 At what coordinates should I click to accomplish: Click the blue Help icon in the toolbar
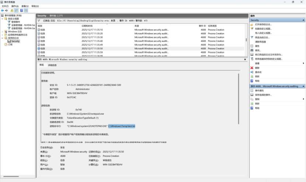point(21,11)
